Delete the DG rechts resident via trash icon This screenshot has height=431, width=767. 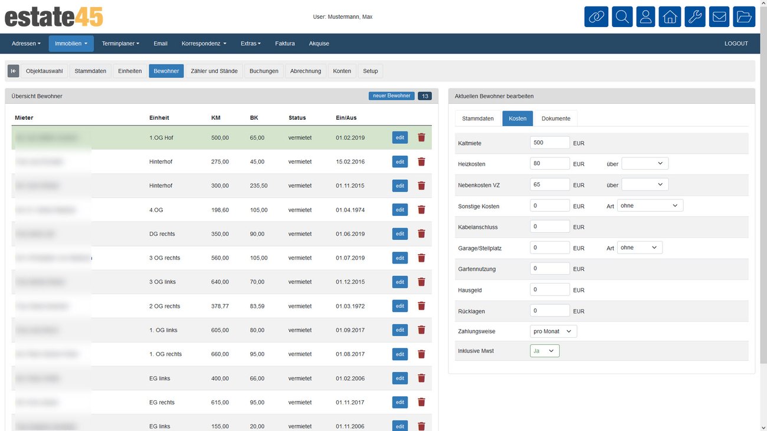(421, 234)
